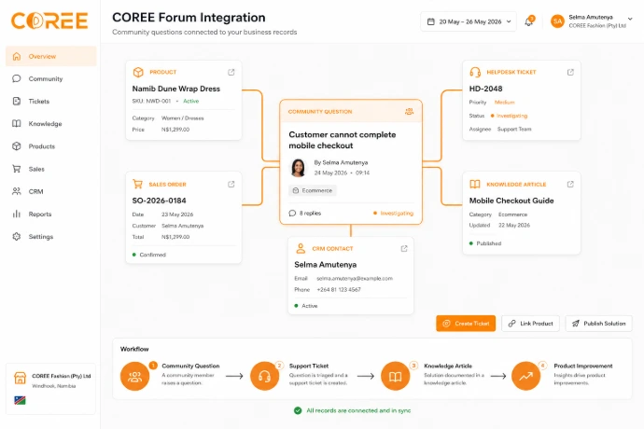
Task: Click the Selma Amutenya contact name
Action: (x=326, y=265)
